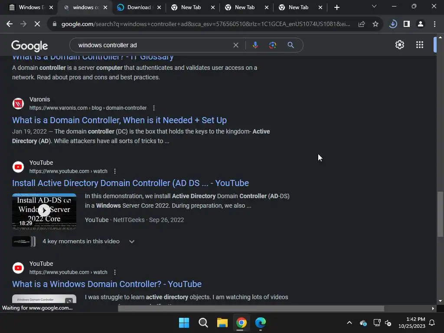Stop loading the page
Viewport: 444px width, 333px height.
click(x=37, y=24)
